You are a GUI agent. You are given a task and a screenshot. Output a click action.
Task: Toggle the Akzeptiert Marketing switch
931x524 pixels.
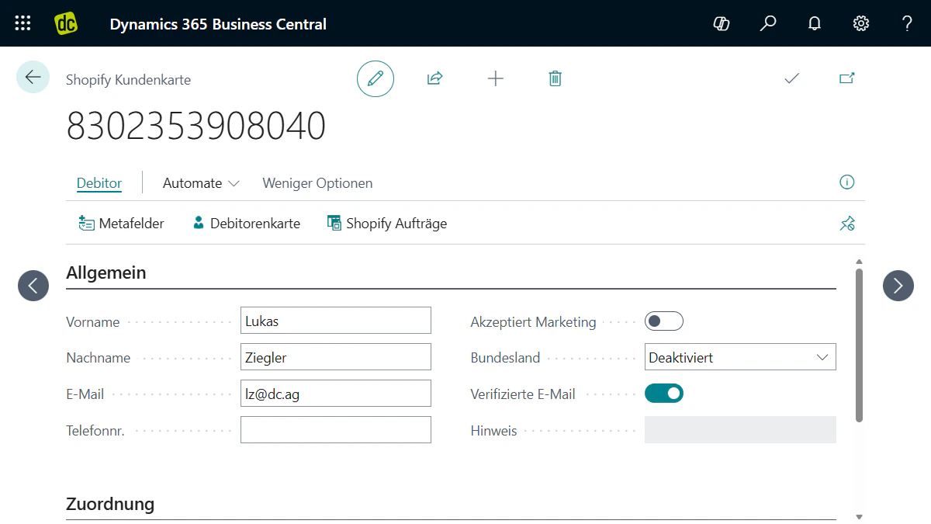[664, 321]
